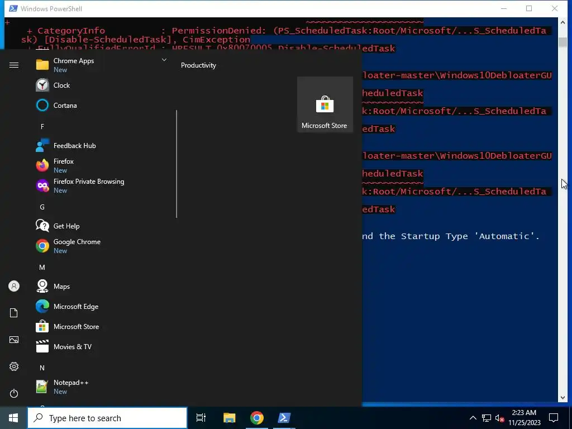The image size is (572, 429).
Task: Click the Windows PowerShell title bar icon
Action: coord(13,8)
